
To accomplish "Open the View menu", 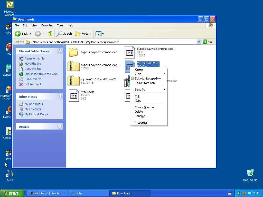I will point(34,25).
